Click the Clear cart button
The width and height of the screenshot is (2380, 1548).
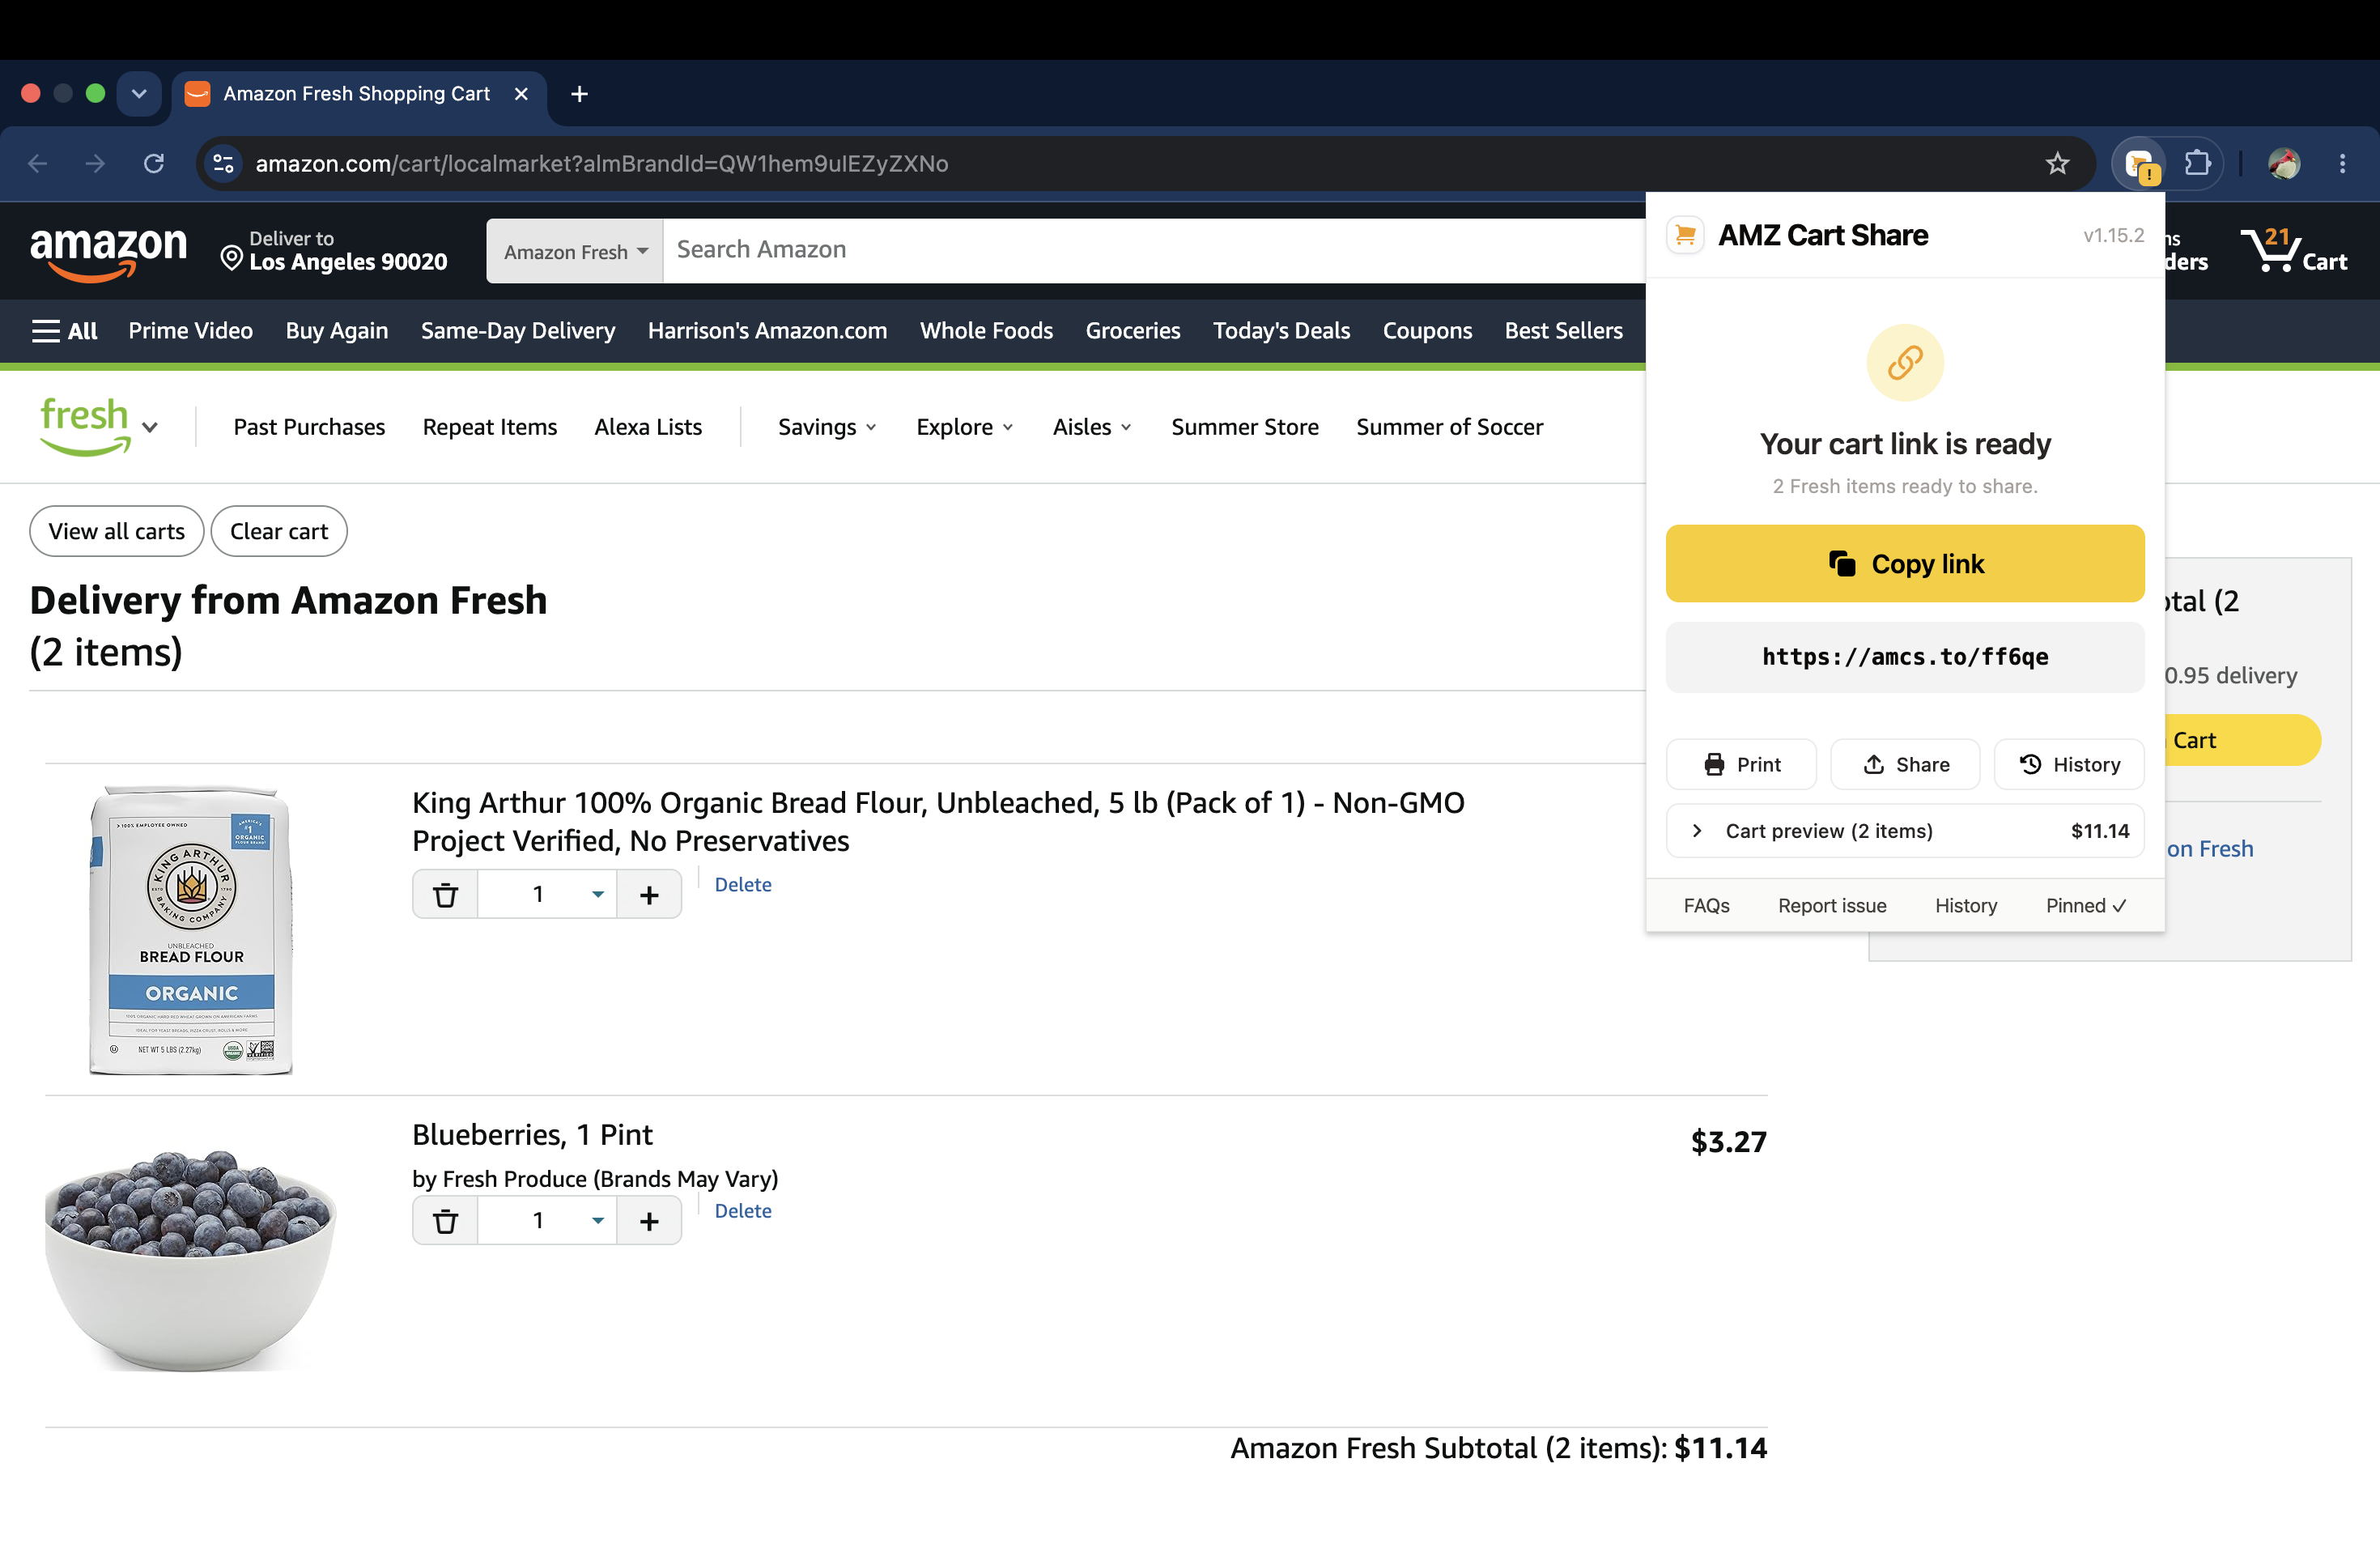click(279, 531)
